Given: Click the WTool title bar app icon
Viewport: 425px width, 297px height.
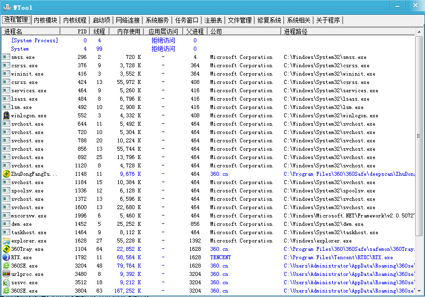Looking at the screenshot, I should 6,7.
